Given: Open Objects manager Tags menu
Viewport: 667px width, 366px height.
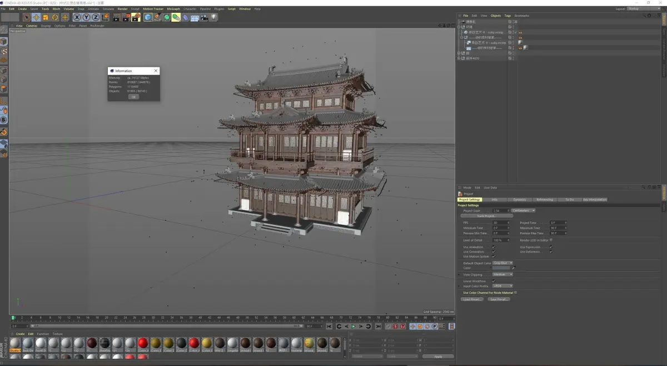Looking at the screenshot, I should (507, 16).
